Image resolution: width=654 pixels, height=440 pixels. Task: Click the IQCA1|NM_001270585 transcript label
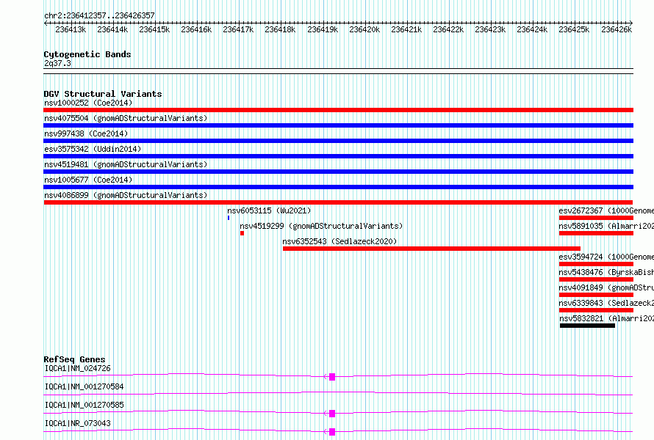click(x=85, y=405)
